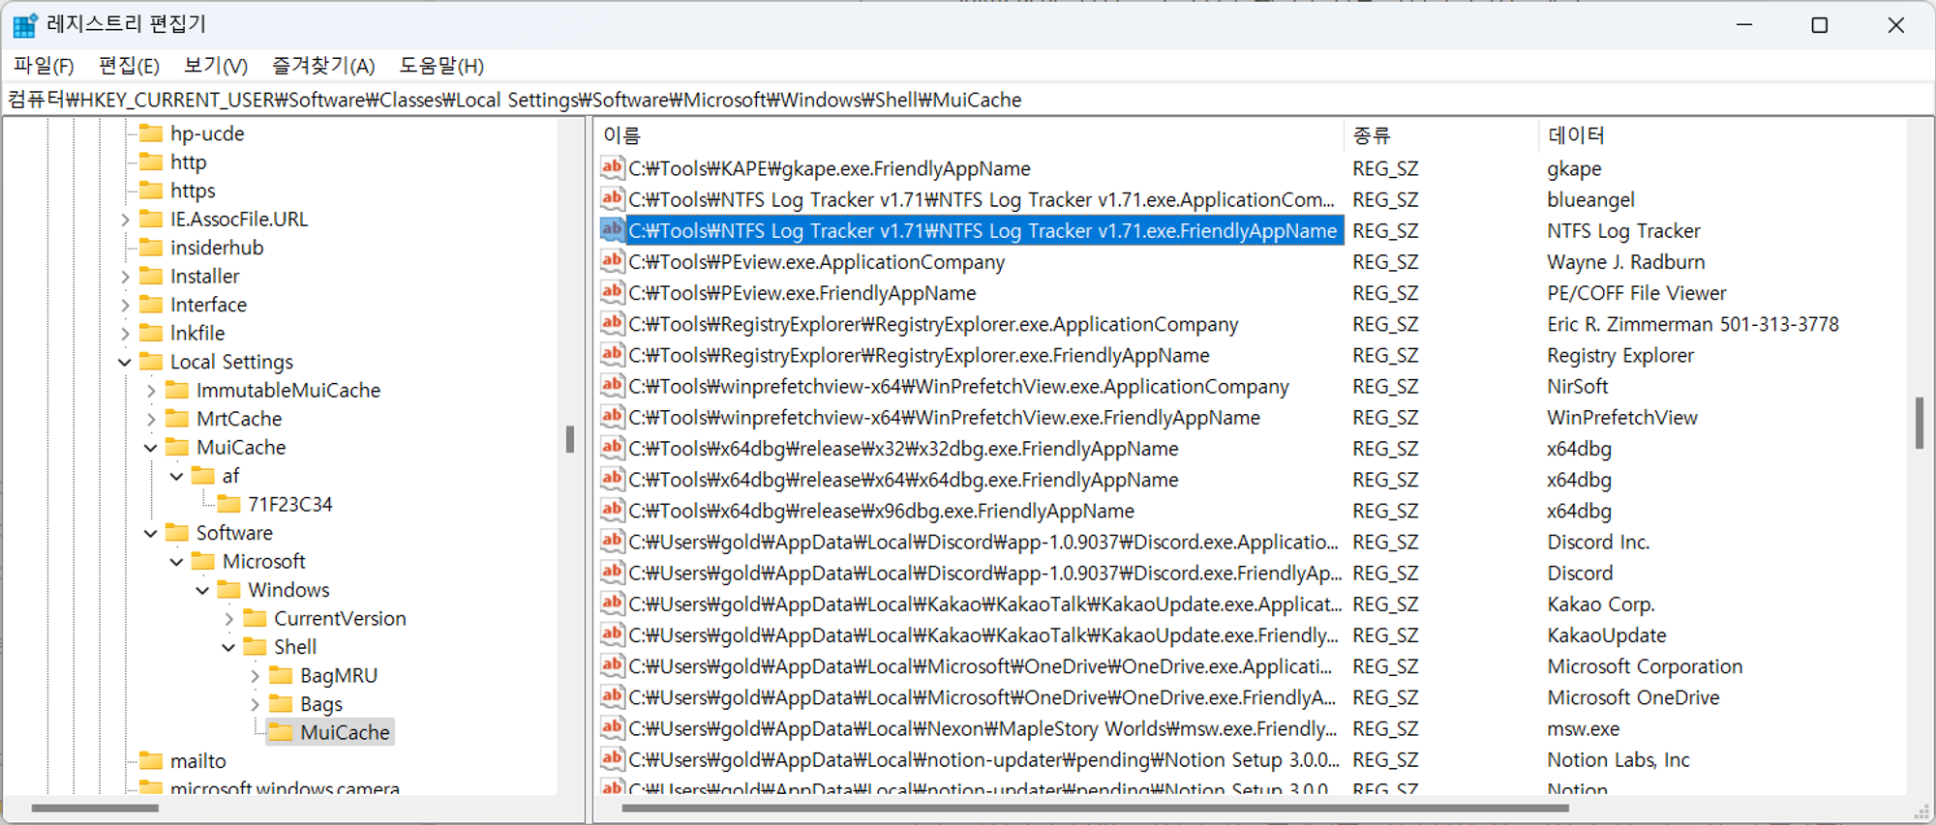Collapse the af subkey arrow
1936x825 pixels.
coord(176,476)
